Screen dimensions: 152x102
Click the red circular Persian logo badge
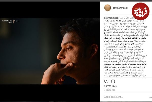[141, 11]
